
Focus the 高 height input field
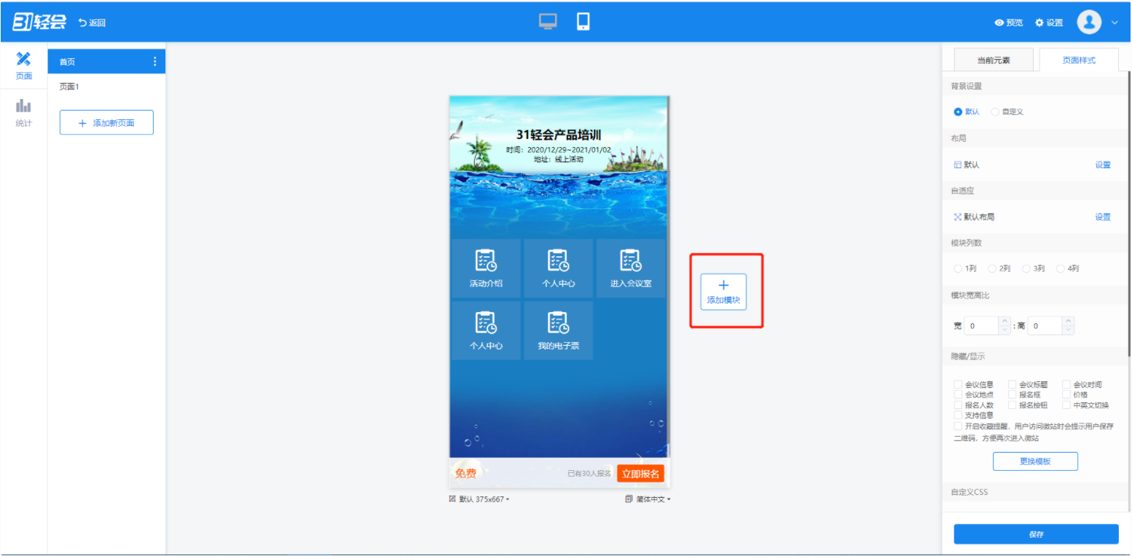click(1044, 326)
